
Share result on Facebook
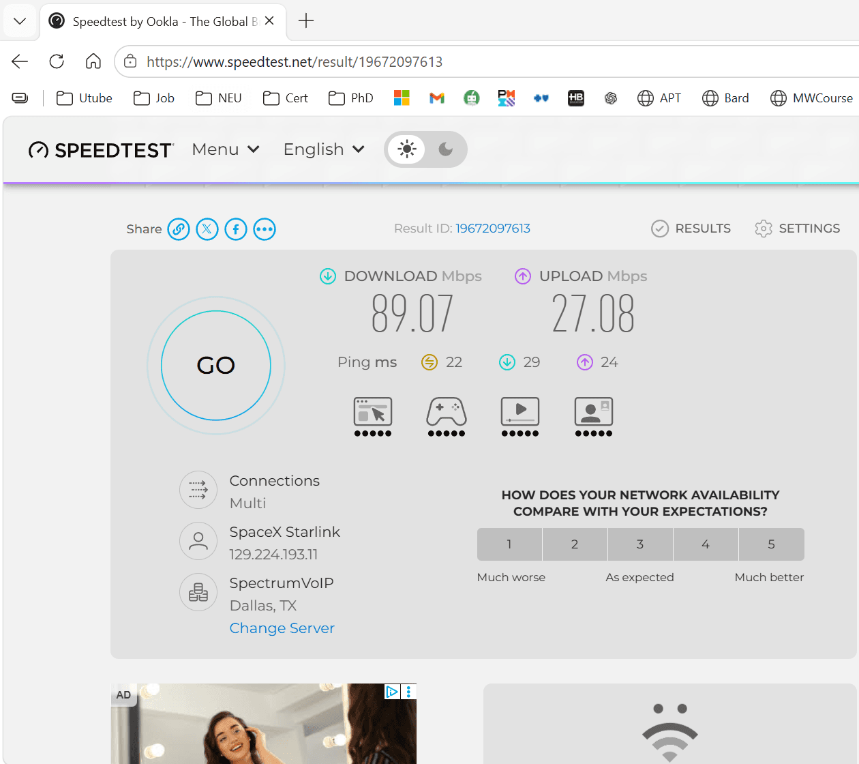[x=236, y=229]
